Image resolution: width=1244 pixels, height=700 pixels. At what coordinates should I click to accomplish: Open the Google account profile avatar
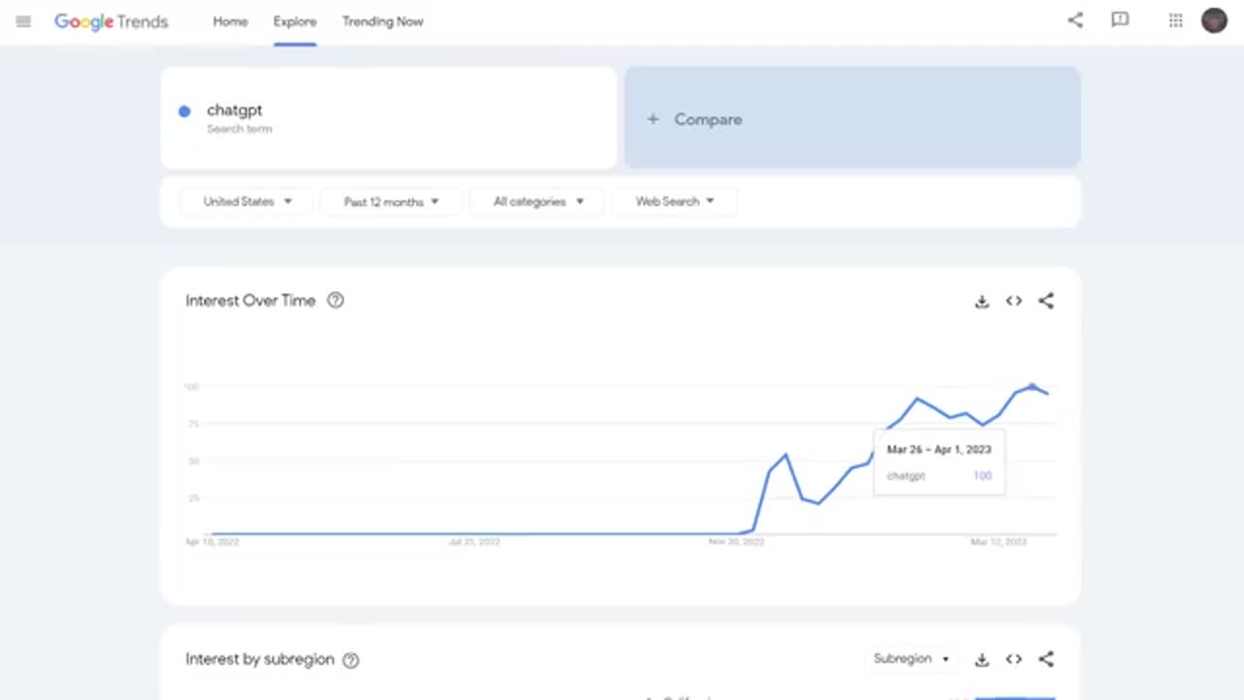click(x=1214, y=20)
